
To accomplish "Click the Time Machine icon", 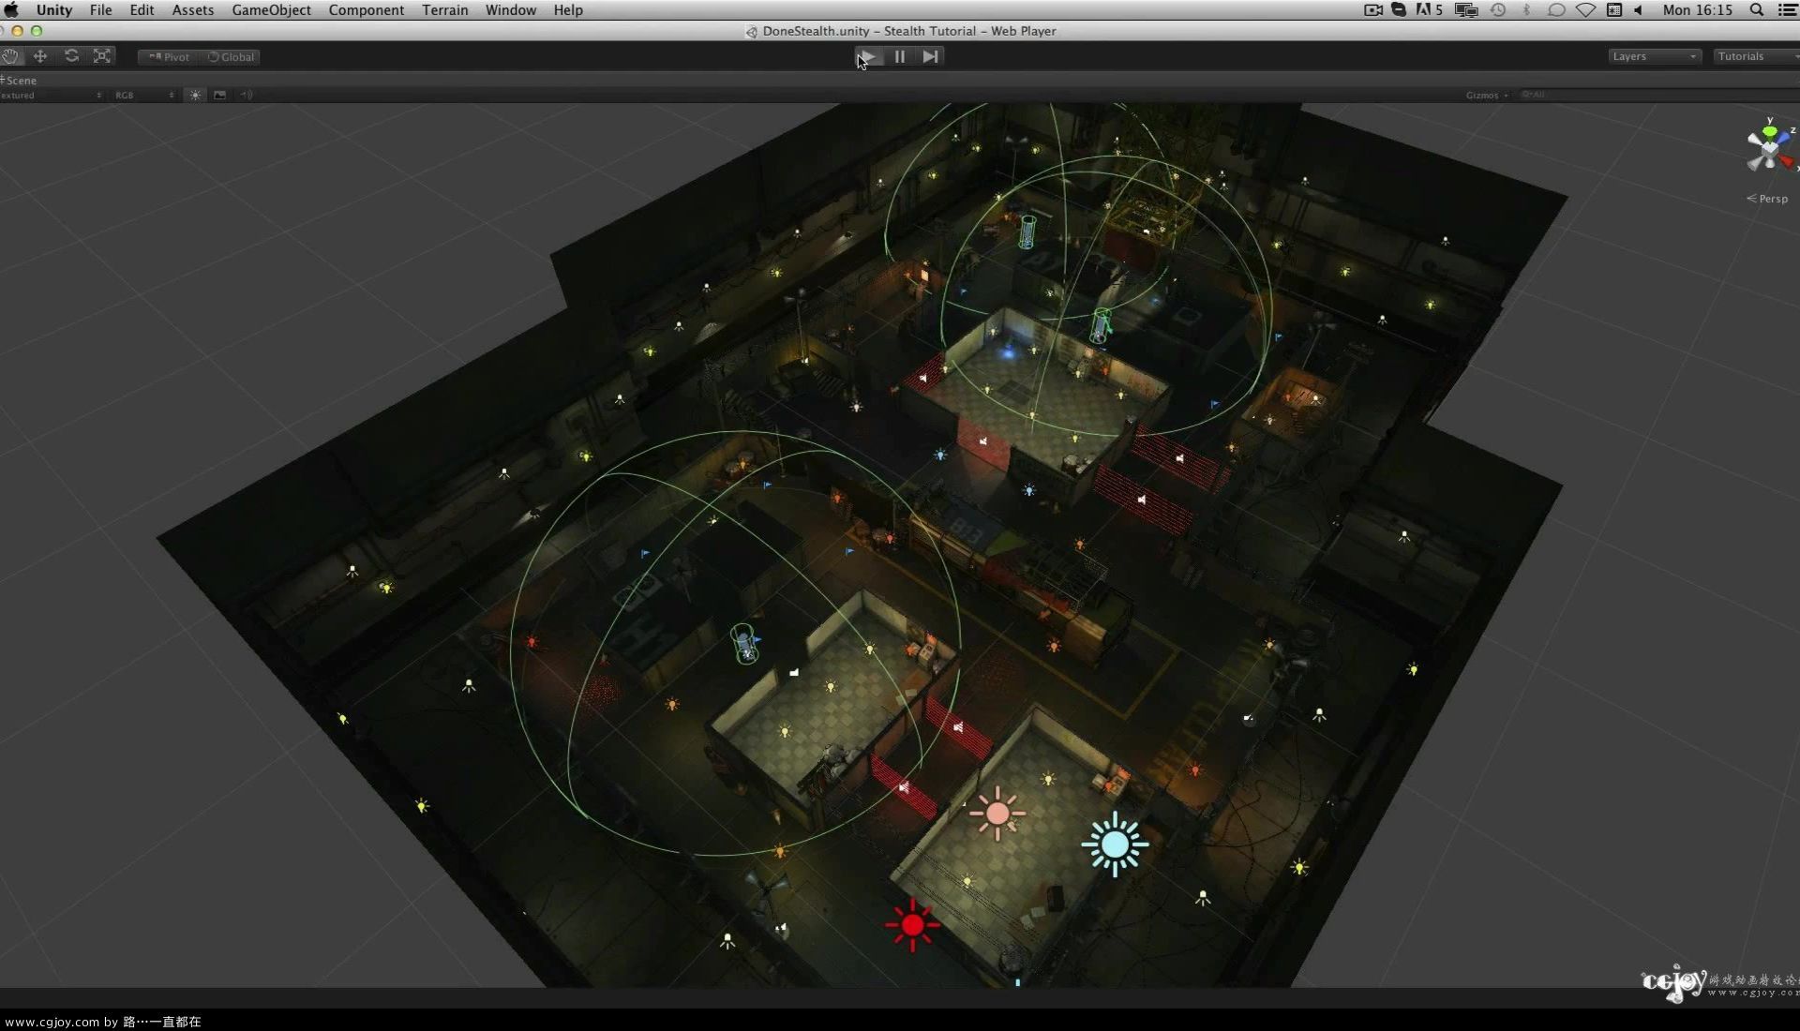I will (1498, 9).
